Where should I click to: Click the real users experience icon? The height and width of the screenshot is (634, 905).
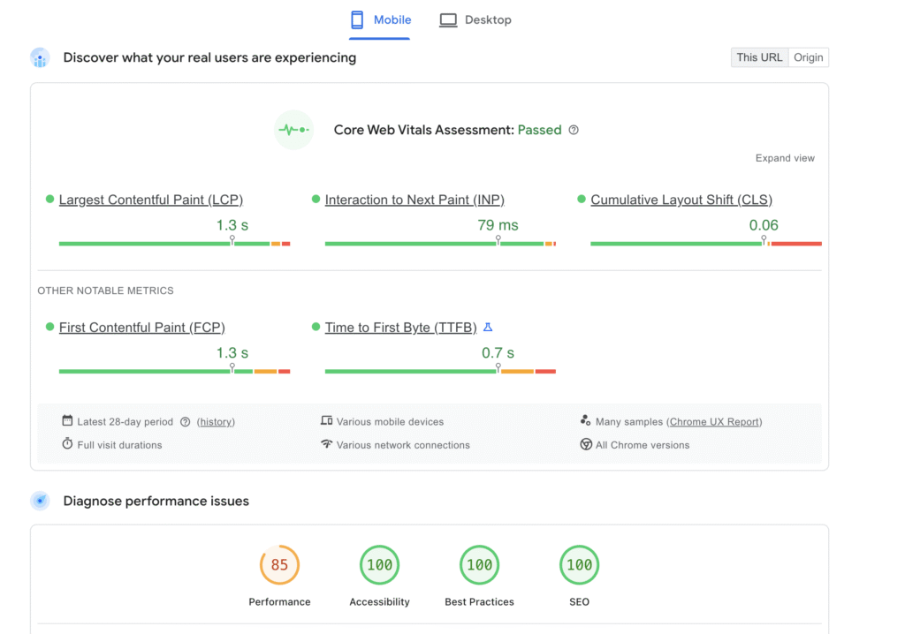[40, 57]
